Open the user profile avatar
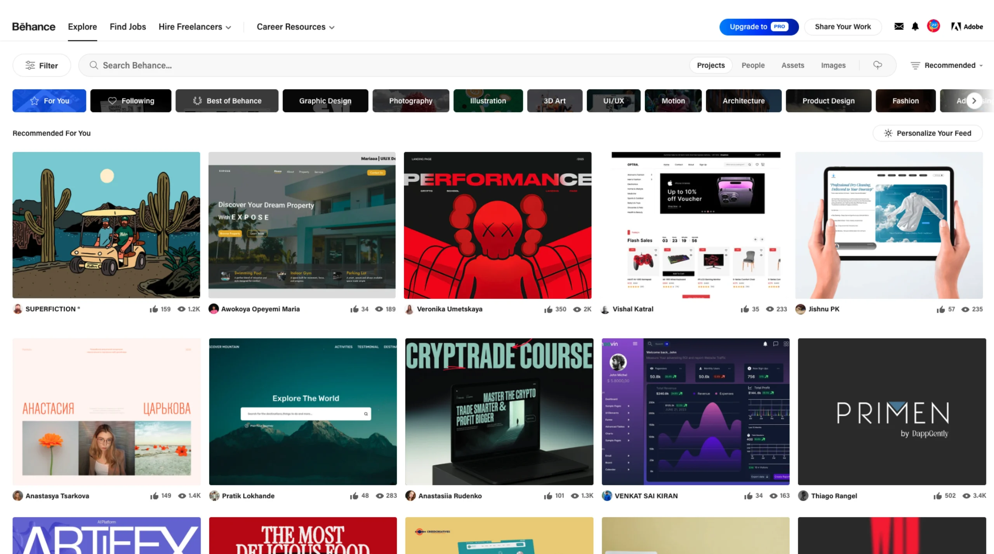 pos(933,26)
